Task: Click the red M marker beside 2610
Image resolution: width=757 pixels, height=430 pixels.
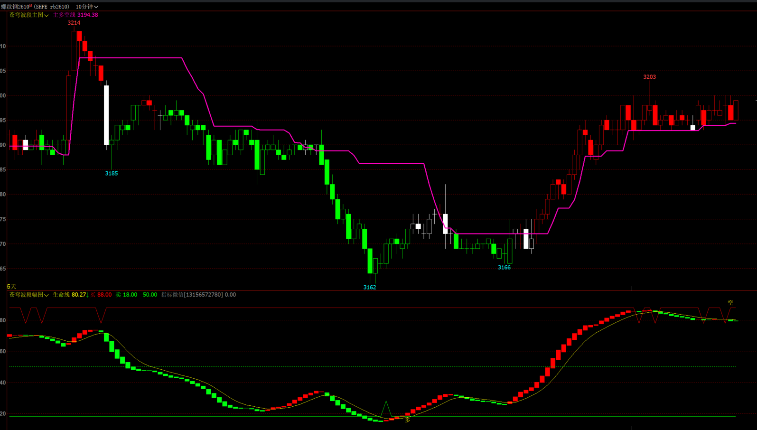Action: click(x=31, y=6)
